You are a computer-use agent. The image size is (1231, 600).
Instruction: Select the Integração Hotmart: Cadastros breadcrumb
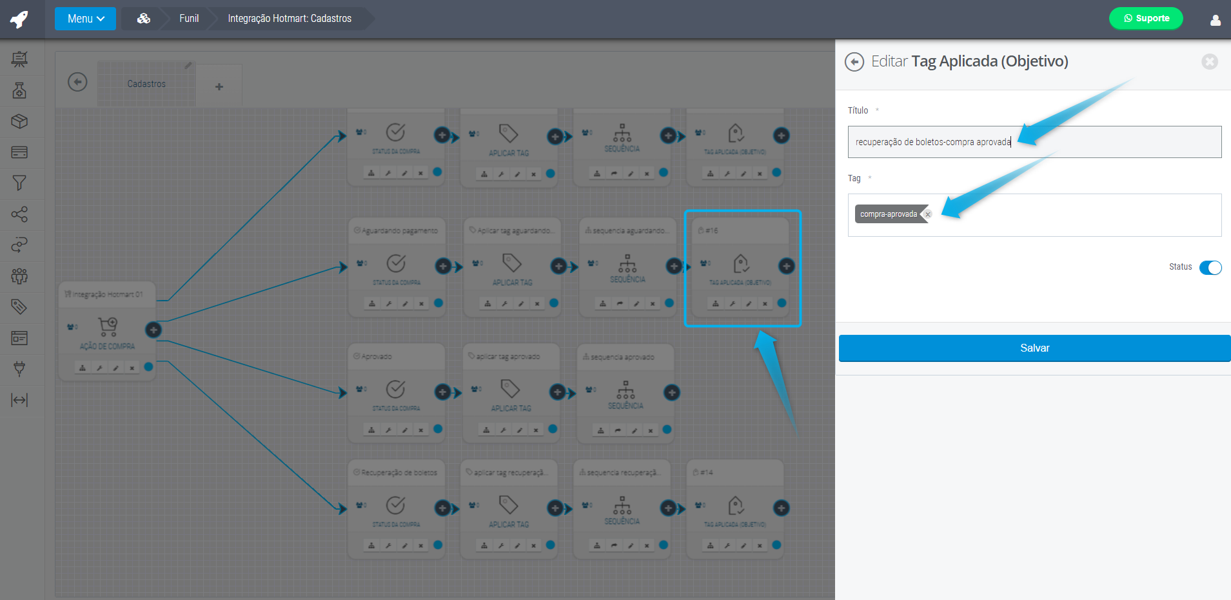tap(290, 19)
